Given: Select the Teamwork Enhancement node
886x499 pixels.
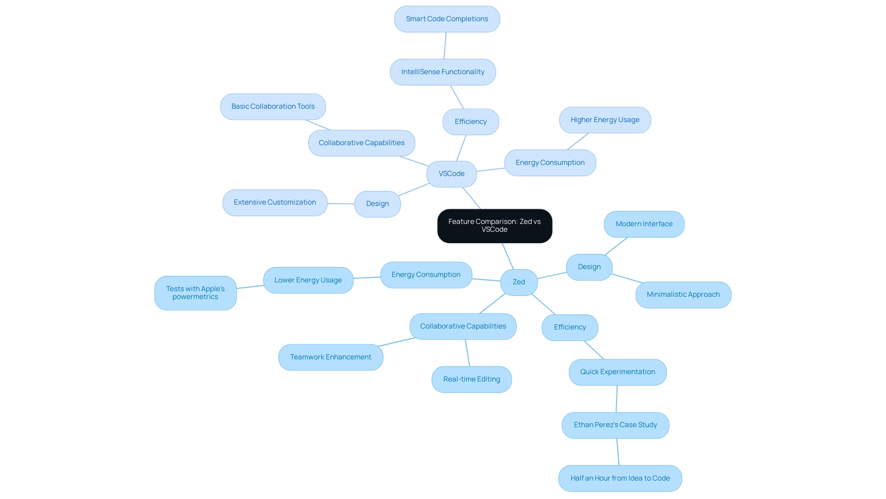Looking at the screenshot, I should [330, 357].
